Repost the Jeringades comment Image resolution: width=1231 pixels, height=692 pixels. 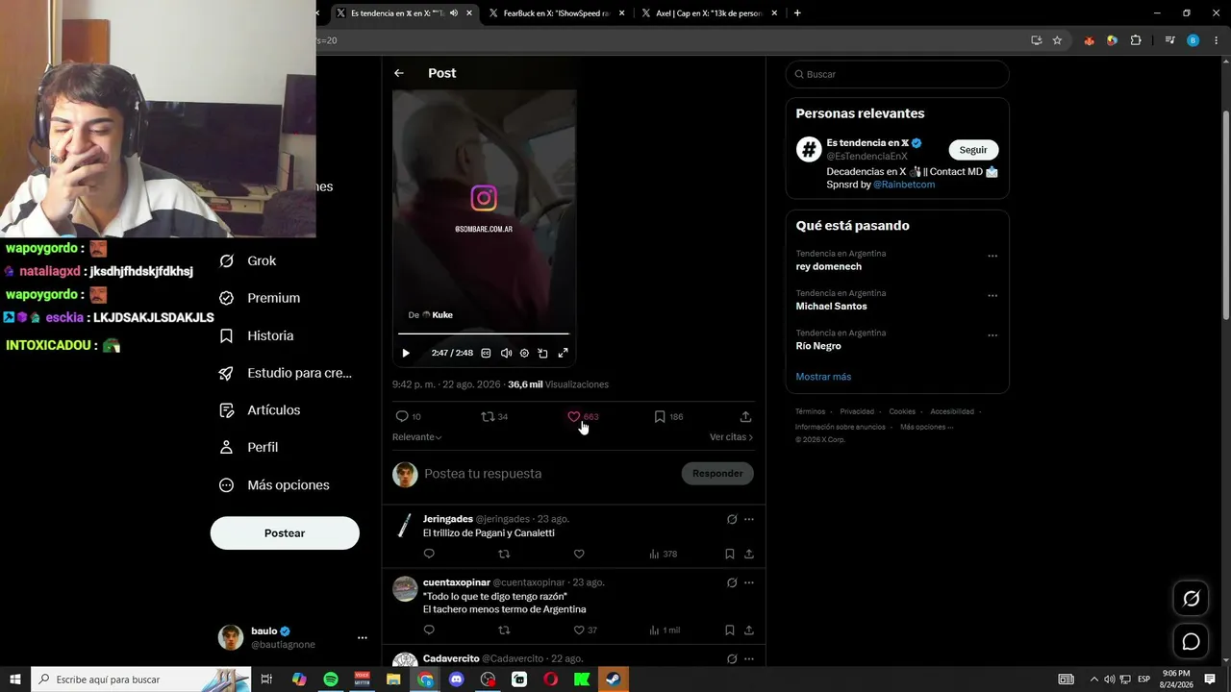[504, 554]
